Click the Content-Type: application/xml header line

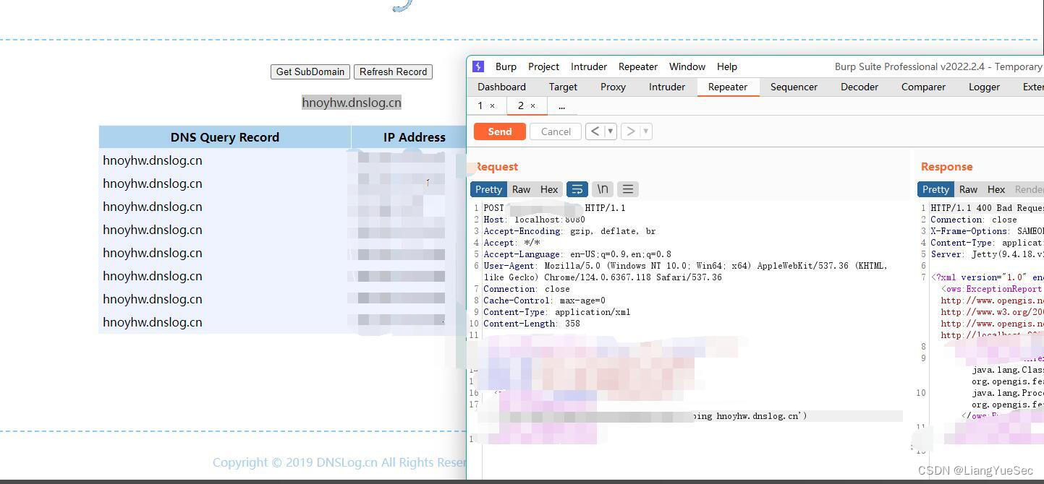[556, 312]
